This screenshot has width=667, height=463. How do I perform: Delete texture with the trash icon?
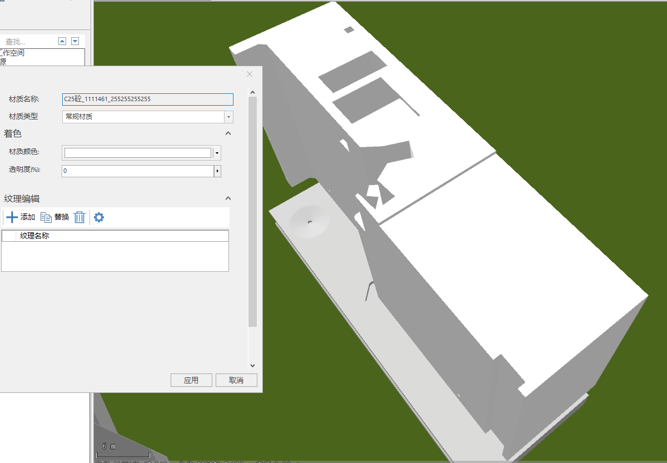click(x=79, y=217)
